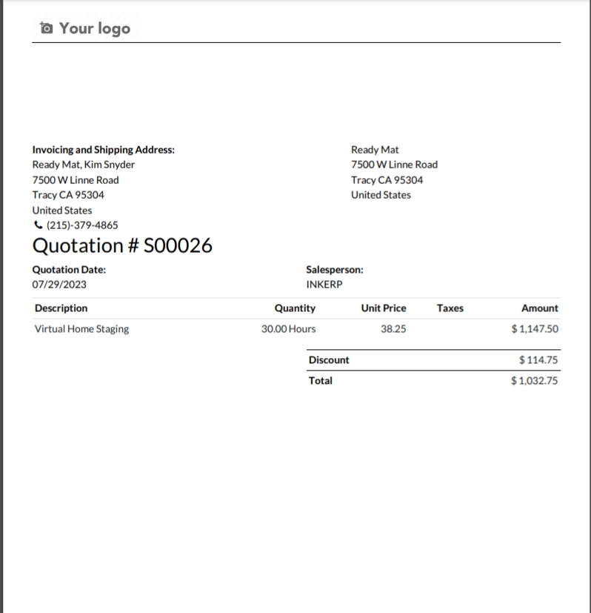Click the phone icon beside (215)-379-4865
This screenshot has width=591, height=613.
(x=38, y=225)
